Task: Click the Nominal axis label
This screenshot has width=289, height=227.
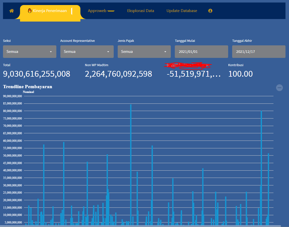Action: [x=28, y=92]
